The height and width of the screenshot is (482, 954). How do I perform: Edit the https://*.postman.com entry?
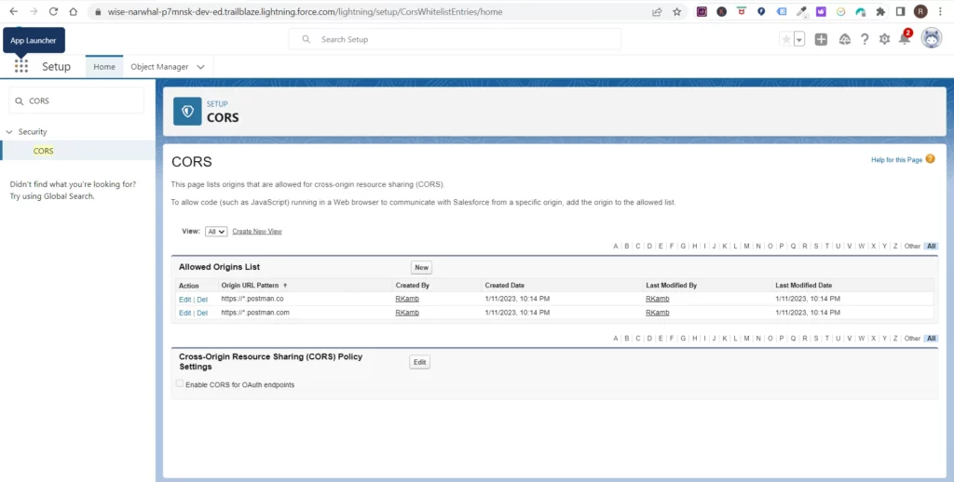pos(185,313)
